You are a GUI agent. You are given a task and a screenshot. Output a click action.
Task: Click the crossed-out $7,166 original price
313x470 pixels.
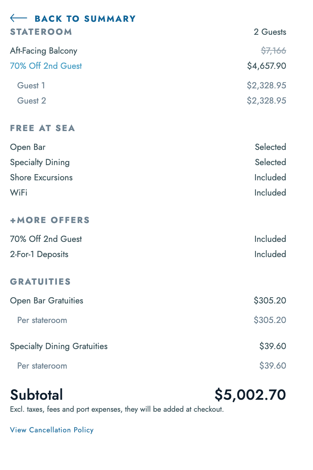[x=274, y=51]
